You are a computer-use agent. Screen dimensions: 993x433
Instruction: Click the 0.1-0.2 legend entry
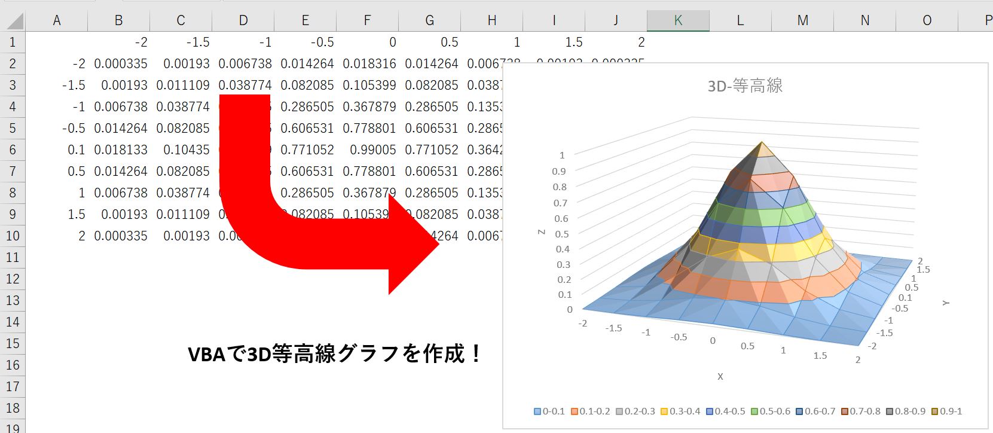[x=591, y=411]
